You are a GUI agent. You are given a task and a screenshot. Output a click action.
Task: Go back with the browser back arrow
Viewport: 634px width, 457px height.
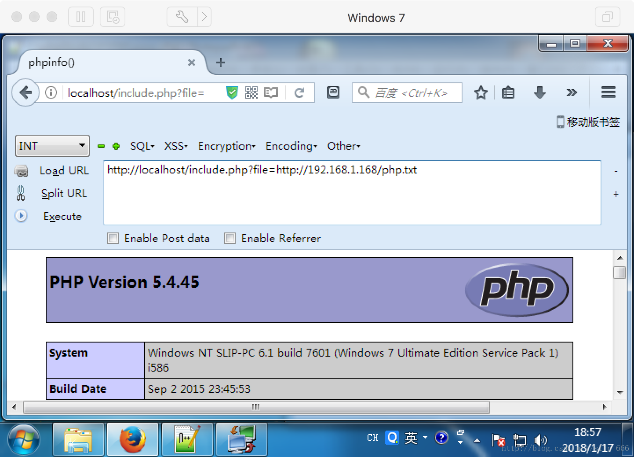26,92
